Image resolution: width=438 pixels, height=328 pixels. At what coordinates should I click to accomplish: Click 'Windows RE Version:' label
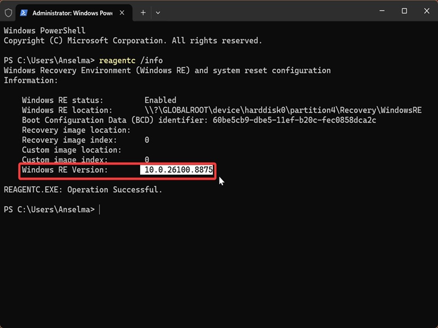click(x=65, y=170)
